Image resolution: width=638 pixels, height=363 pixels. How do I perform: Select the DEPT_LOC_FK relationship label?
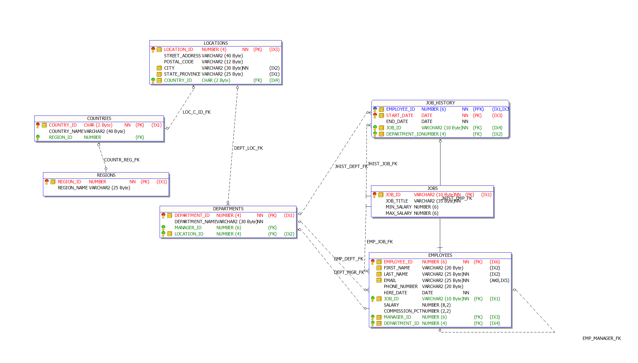[x=248, y=148]
